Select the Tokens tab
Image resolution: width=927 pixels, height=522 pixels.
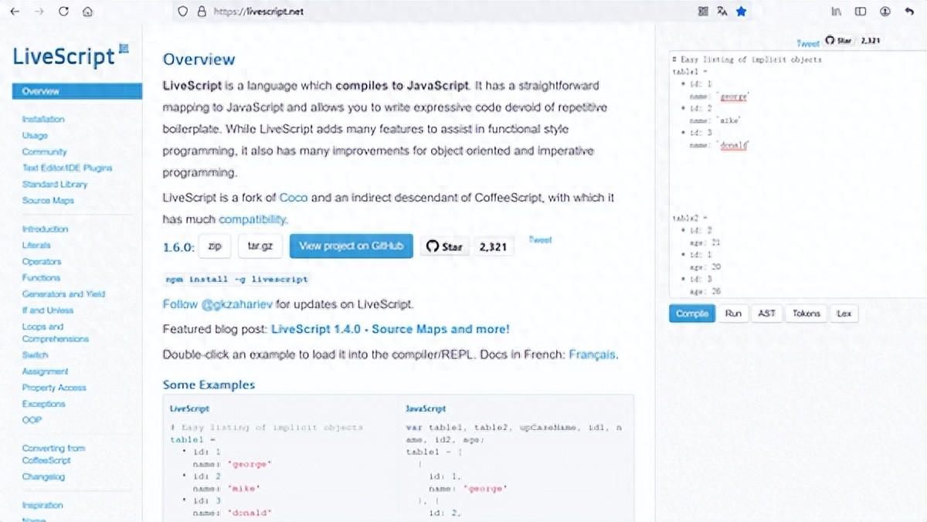point(806,314)
